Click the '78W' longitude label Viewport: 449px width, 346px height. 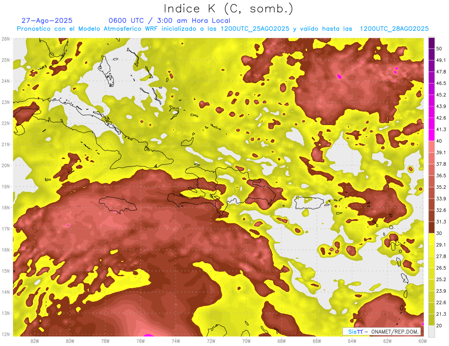pyautogui.click(x=105, y=341)
